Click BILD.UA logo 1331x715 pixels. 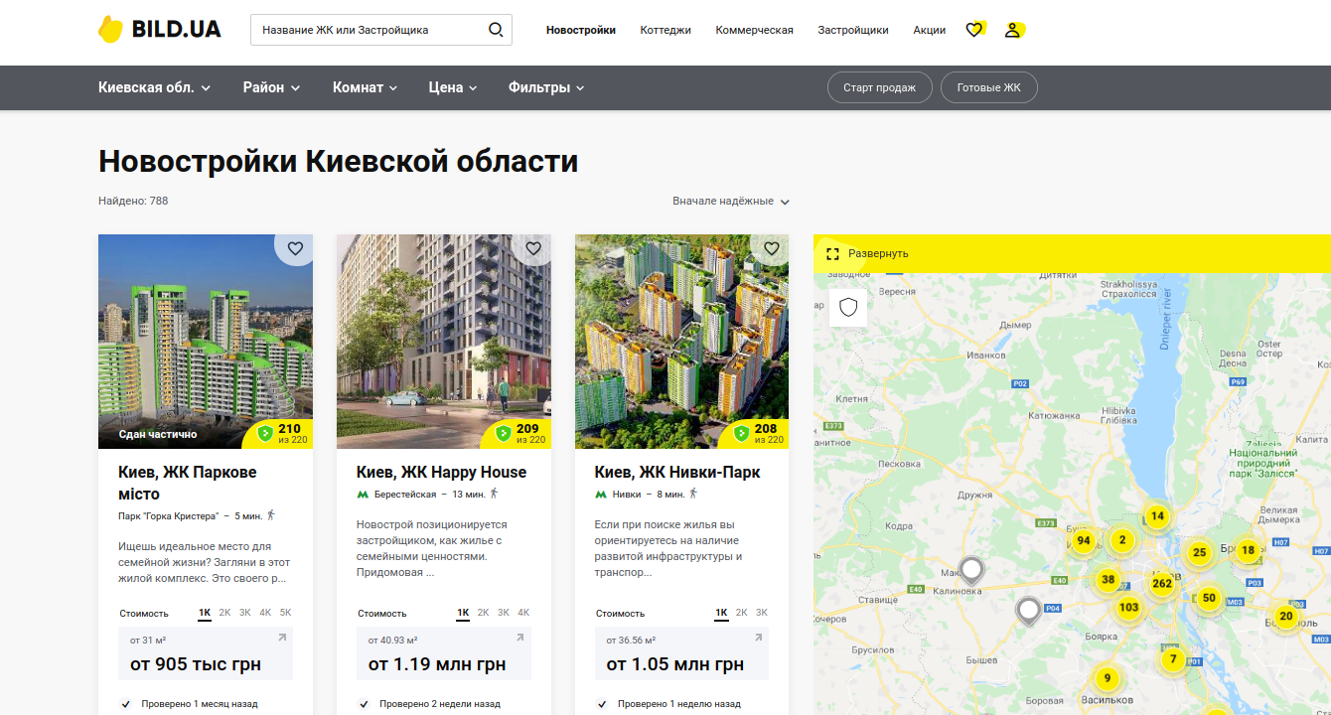160,30
